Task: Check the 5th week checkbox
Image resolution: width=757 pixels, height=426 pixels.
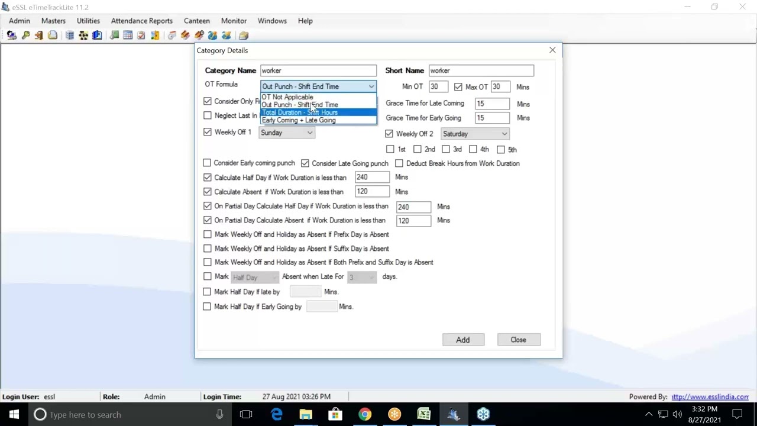Action: (501, 150)
